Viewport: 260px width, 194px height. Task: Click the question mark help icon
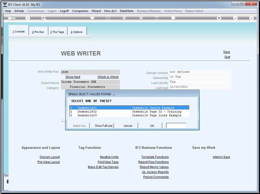click(28, 18)
